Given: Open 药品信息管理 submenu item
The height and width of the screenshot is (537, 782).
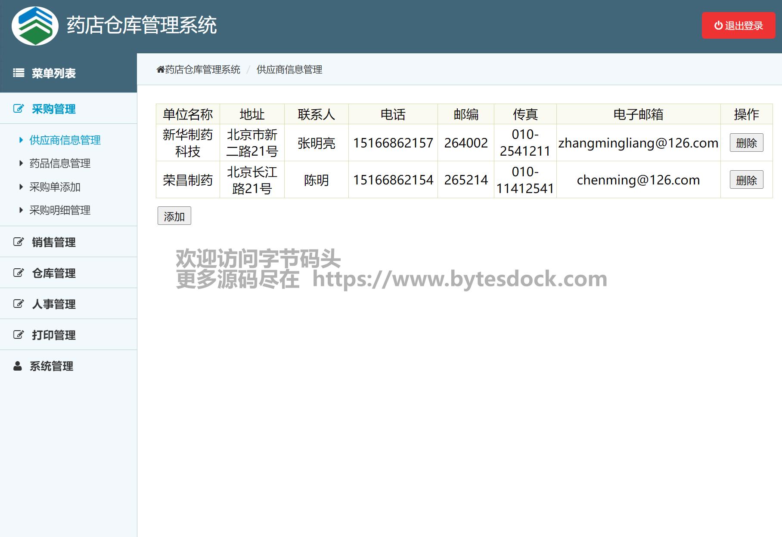Looking at the screenshot, I should (60, 163).
